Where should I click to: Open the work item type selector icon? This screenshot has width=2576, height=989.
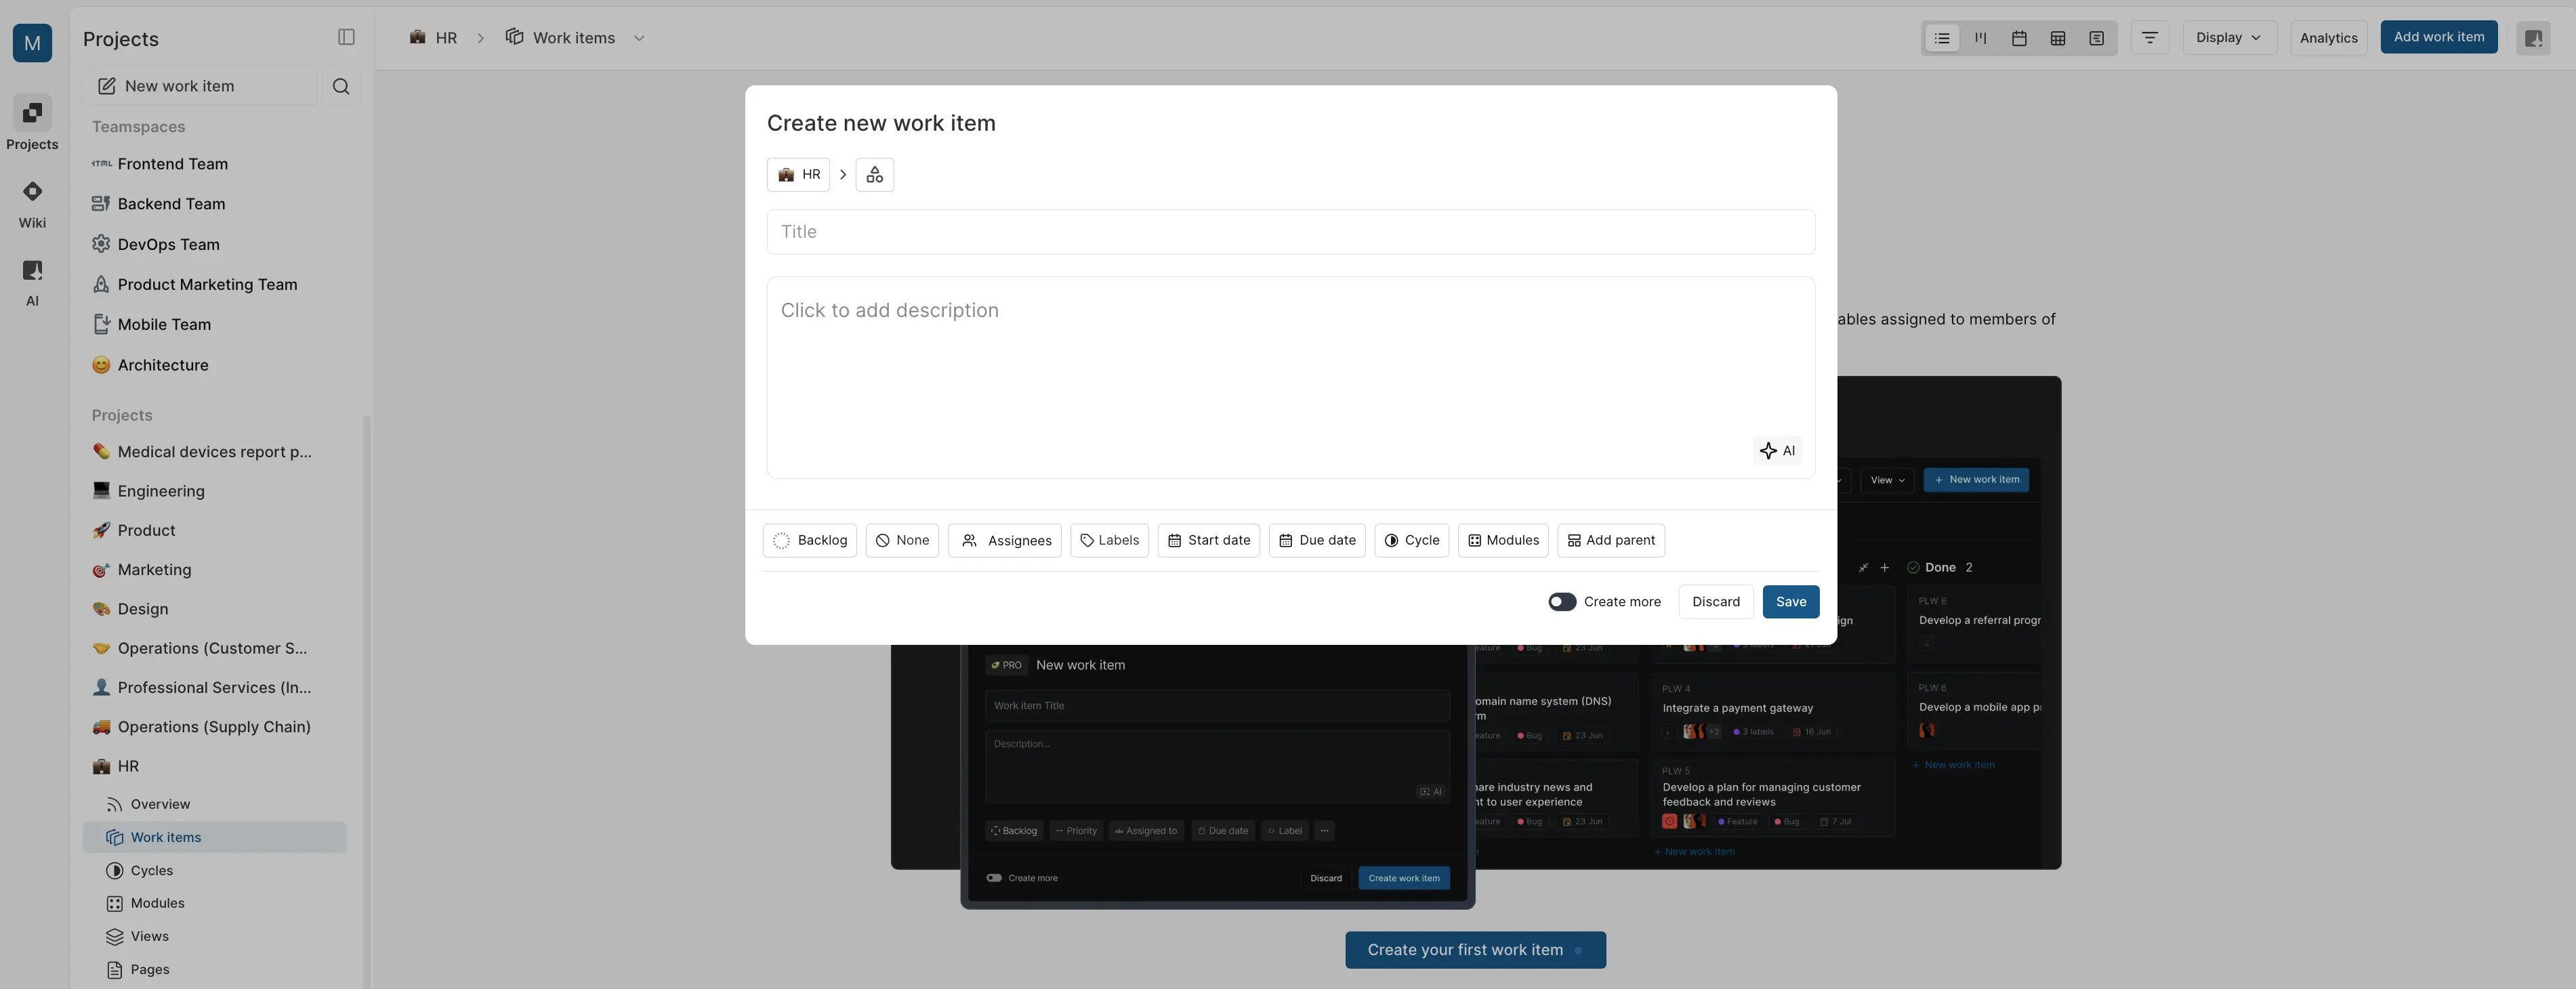874,175
